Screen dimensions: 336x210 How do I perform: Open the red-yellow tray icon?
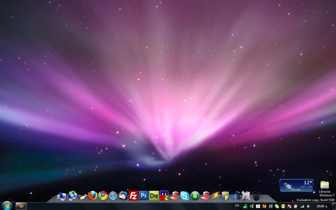[264, 206]
